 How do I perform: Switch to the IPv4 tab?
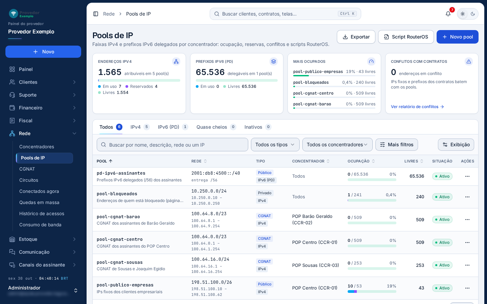pyautogui.click(x=140, y=127)
